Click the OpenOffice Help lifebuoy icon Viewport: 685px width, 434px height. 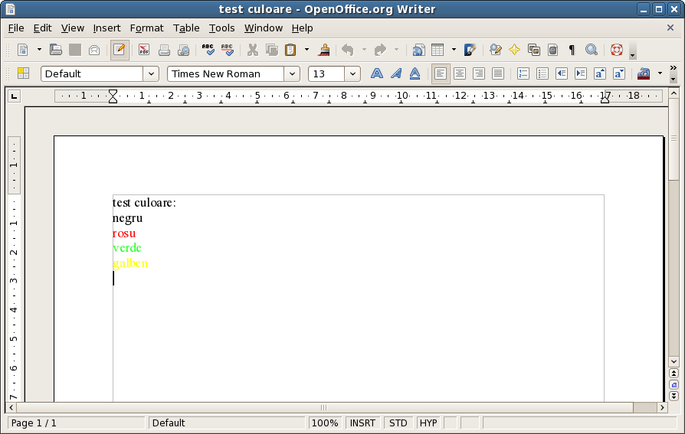point(617,50)
